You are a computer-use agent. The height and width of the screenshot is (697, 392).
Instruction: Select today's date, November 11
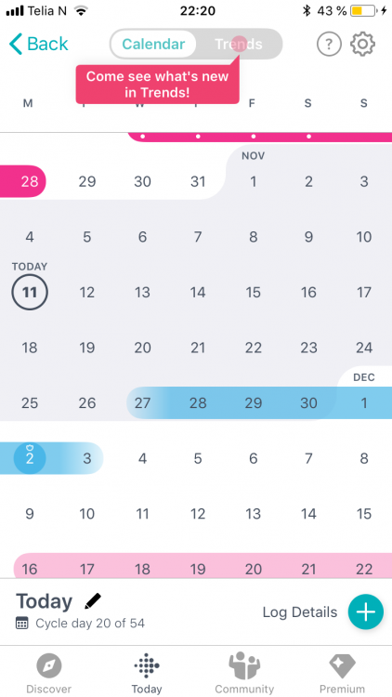(30, 292)
